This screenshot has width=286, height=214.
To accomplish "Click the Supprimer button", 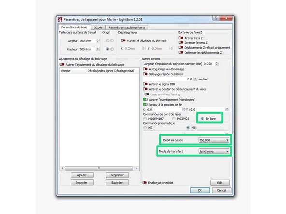I will [x=117, y=175].
